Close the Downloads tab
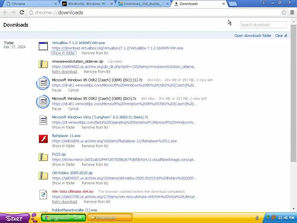 click(x=224, y=4)
